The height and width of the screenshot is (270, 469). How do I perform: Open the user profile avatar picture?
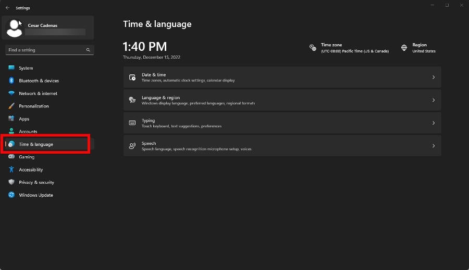point(15,29)
